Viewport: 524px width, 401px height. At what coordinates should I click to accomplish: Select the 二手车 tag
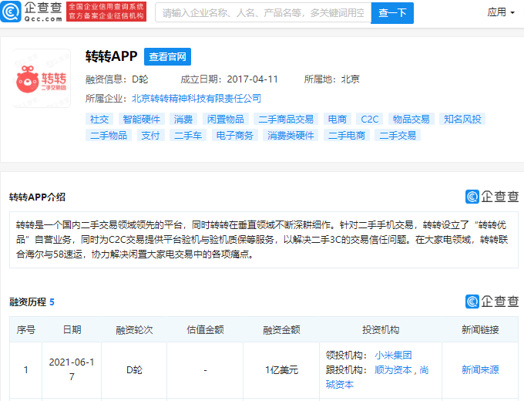[x=188, y=136]
